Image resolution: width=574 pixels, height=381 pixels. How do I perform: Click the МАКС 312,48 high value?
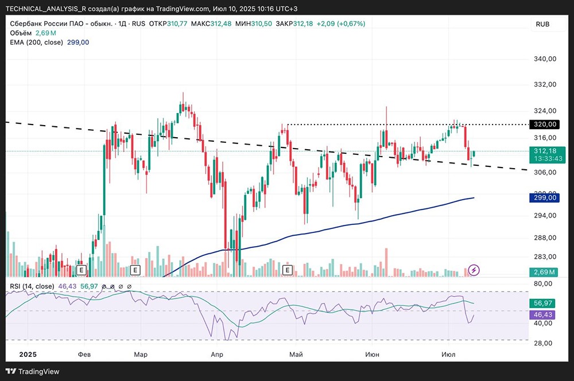point(211,24)
